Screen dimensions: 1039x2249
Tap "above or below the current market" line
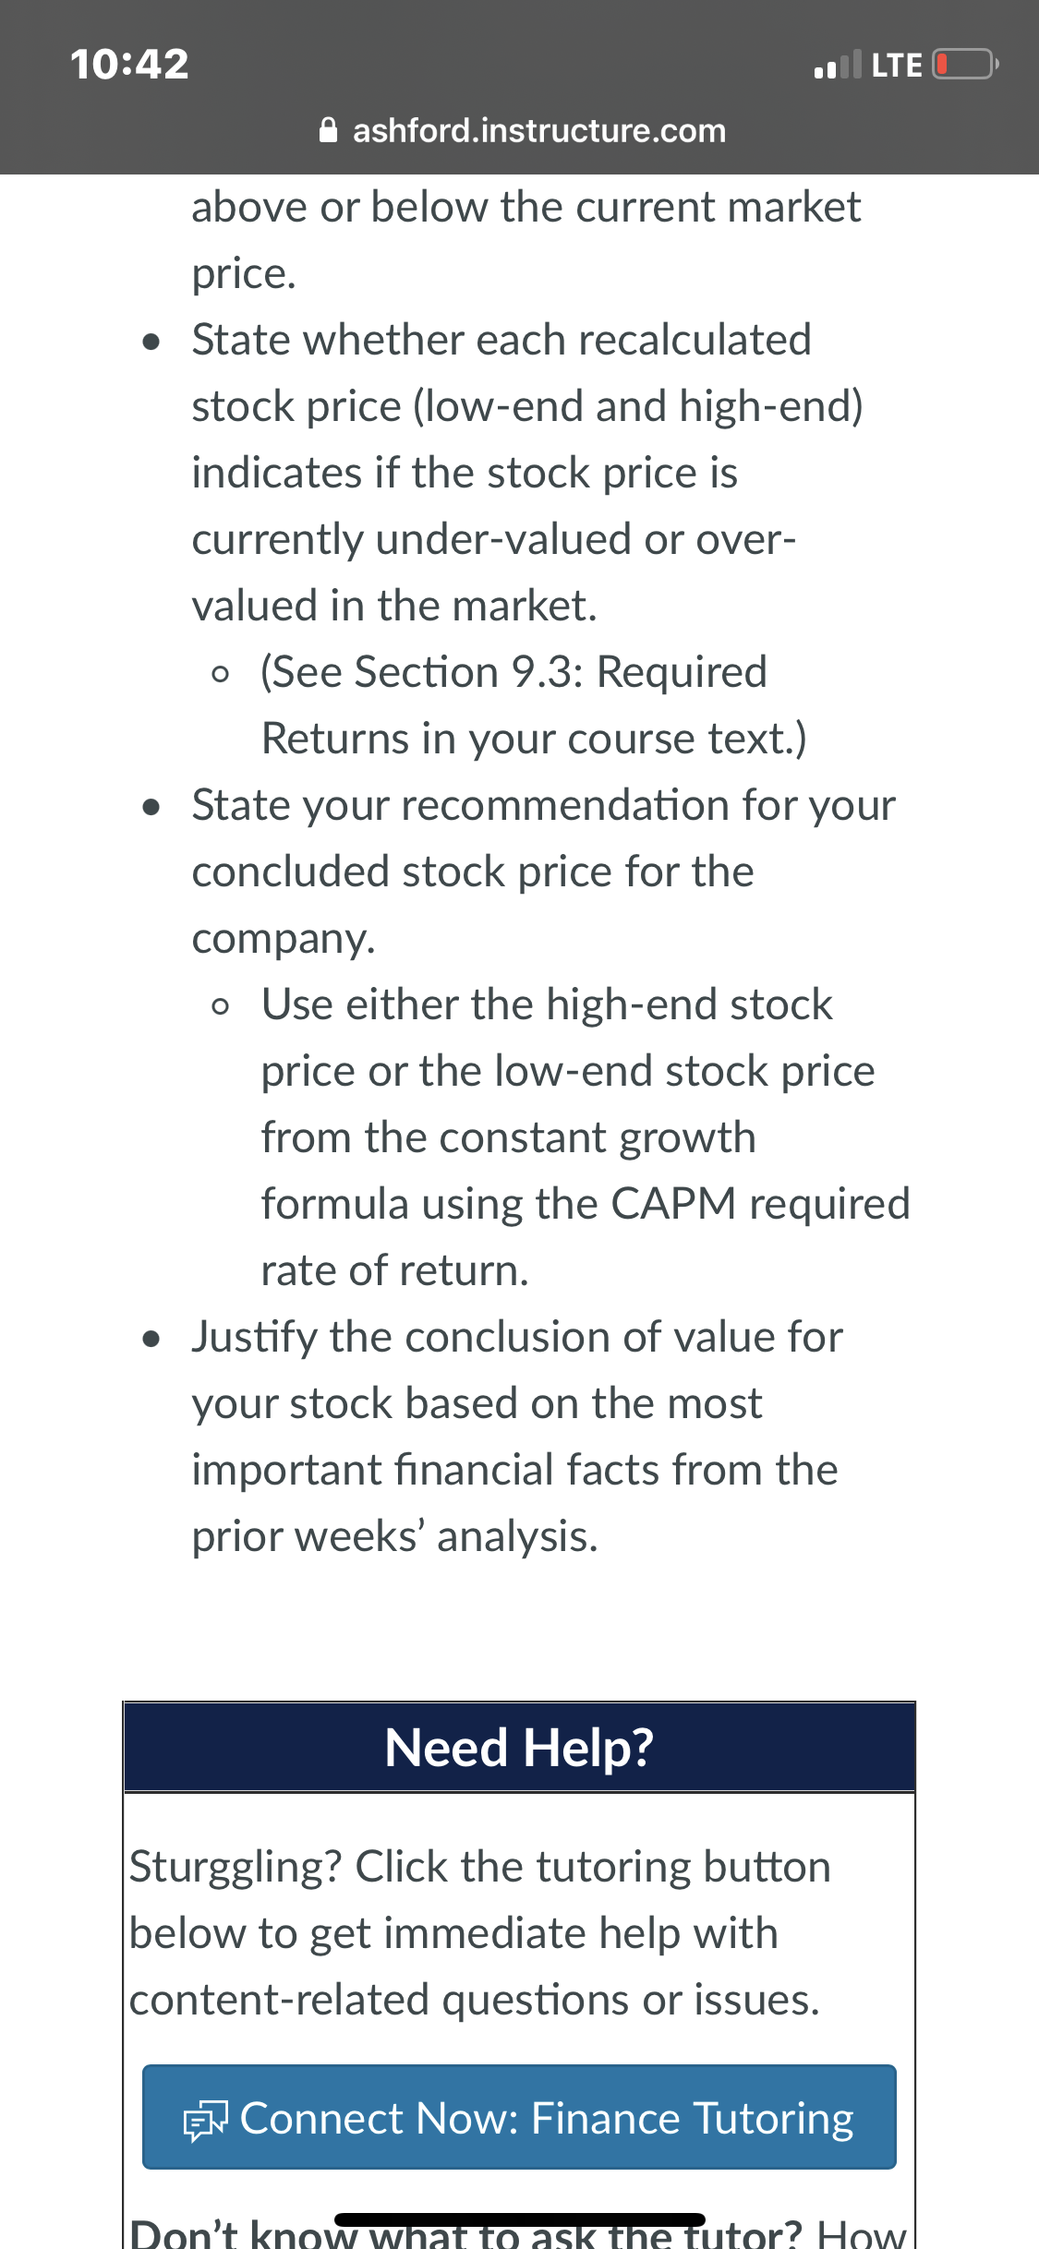point(526,207)
